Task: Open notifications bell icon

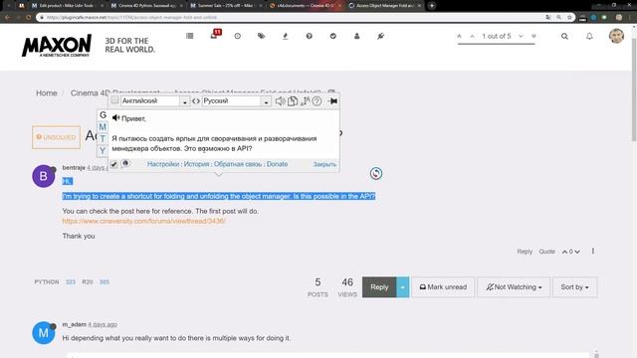Action: pos(589,36)
